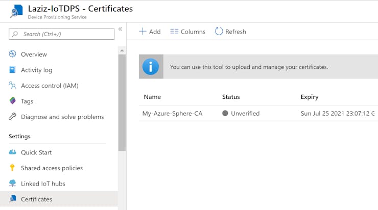
Task: Click the Access control people icon
Action: pos(13,86)
